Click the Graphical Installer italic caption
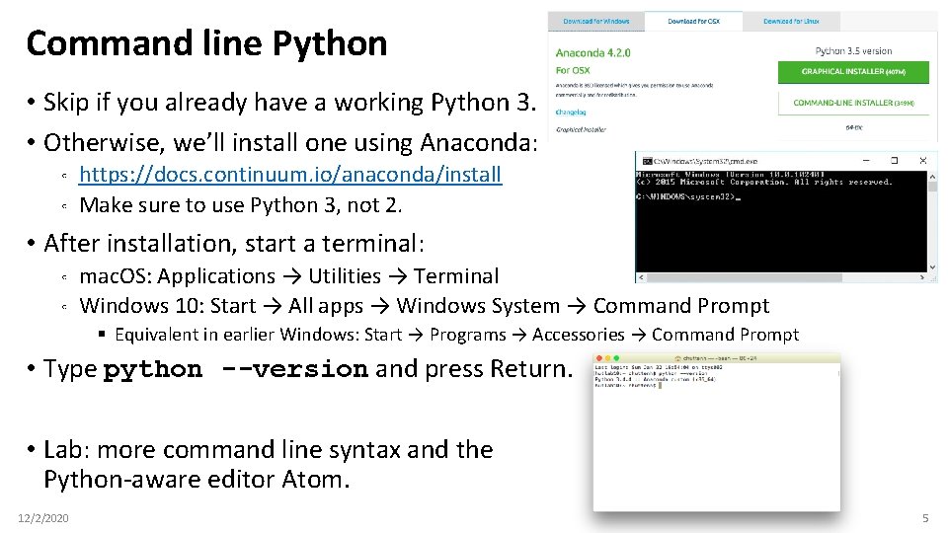Image resolution: width=948 pixels, height=533 pixels. pyautogui.click(x=581, y=129)
